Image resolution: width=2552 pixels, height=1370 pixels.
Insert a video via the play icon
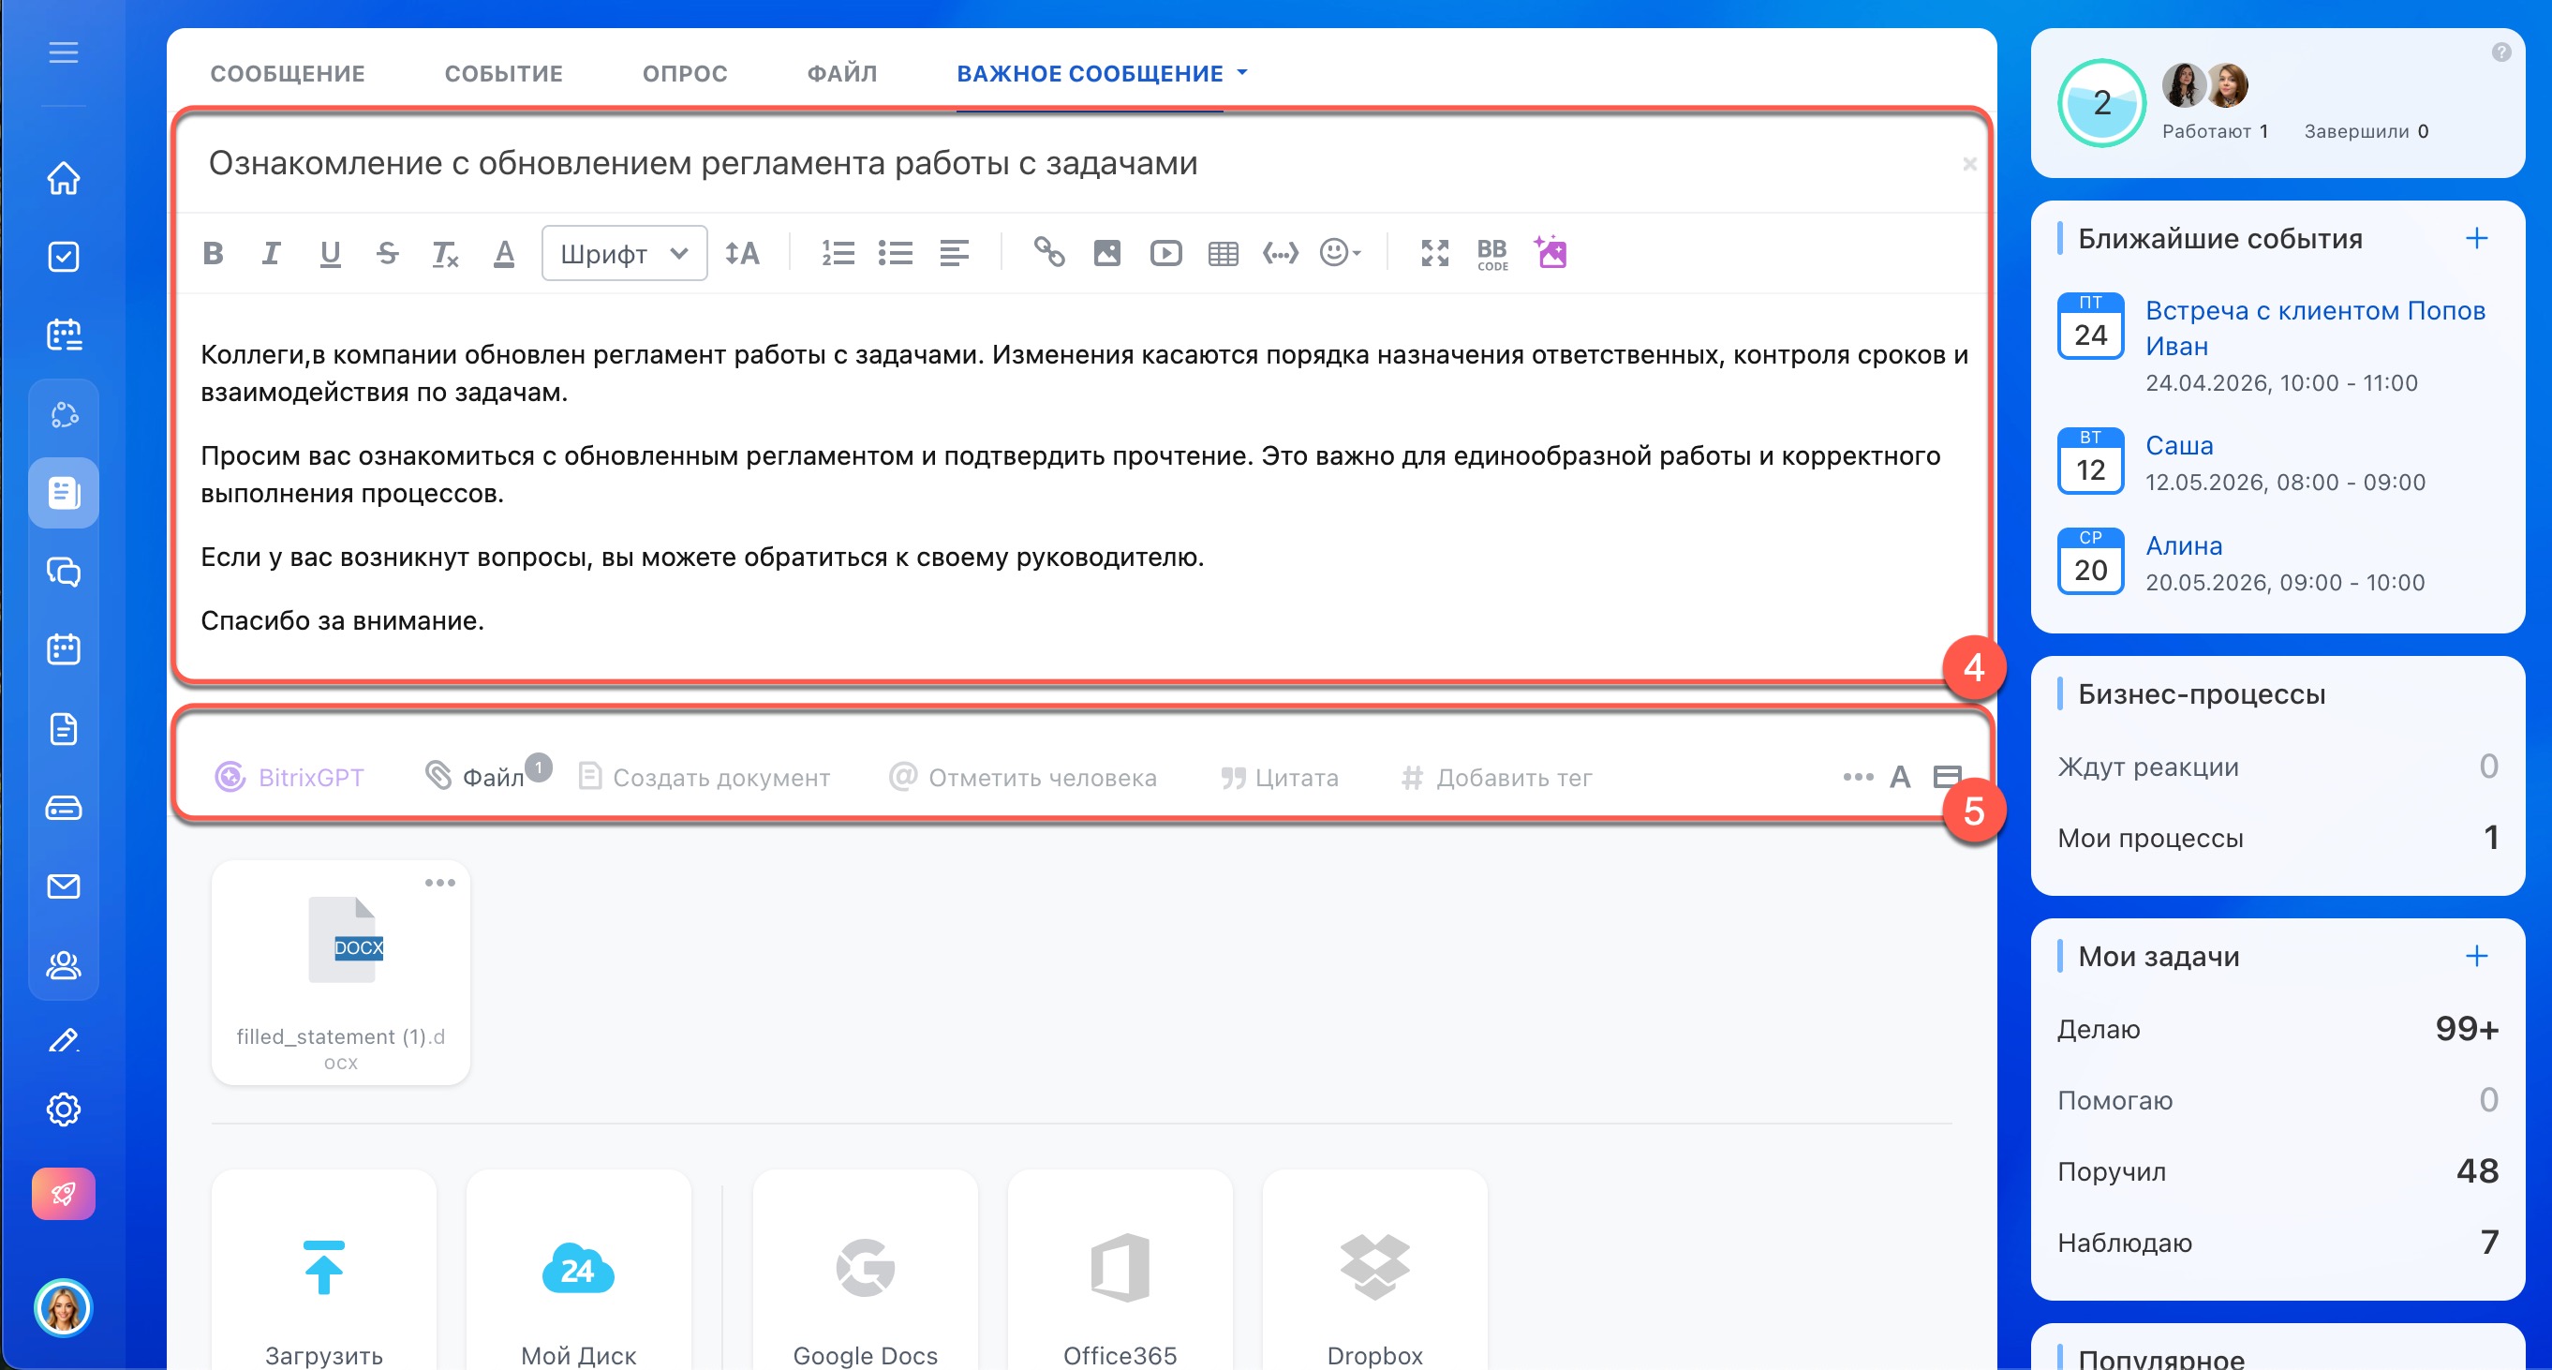(1165, 254)
